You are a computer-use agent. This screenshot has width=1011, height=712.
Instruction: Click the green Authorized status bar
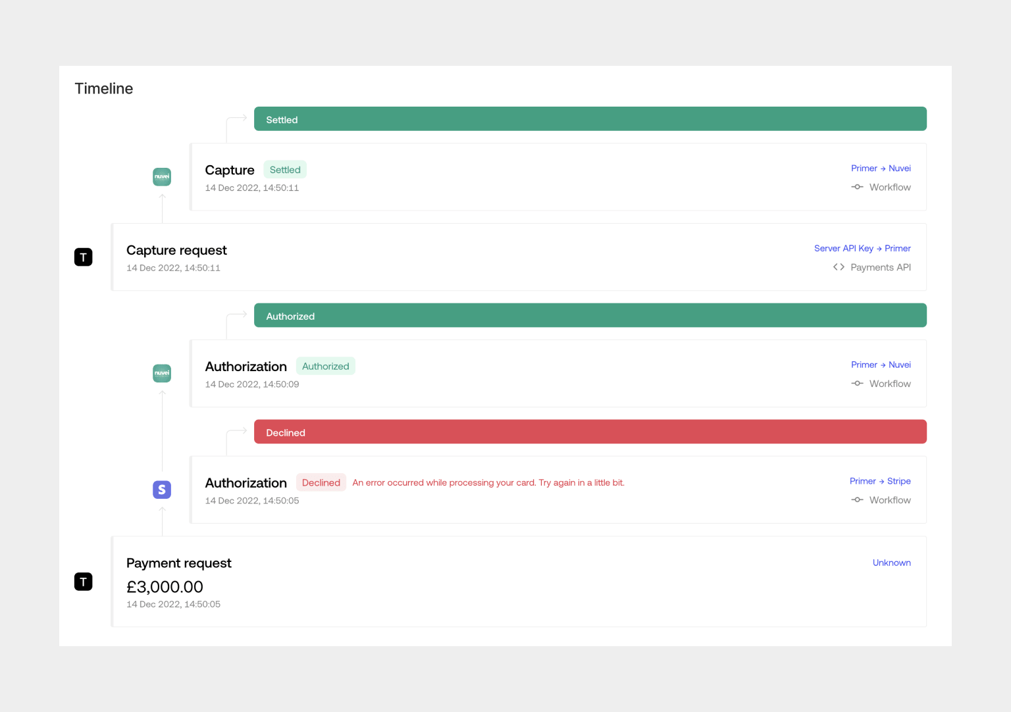[x=590, y=316]
